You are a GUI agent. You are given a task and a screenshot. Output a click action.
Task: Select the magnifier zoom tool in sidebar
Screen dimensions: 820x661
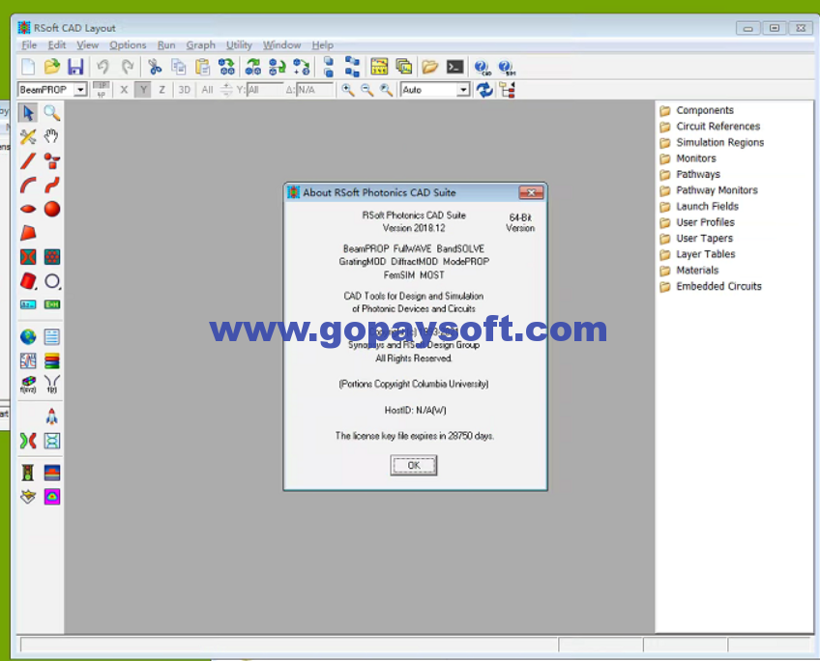pyautogui.click(x=52, y=113)
